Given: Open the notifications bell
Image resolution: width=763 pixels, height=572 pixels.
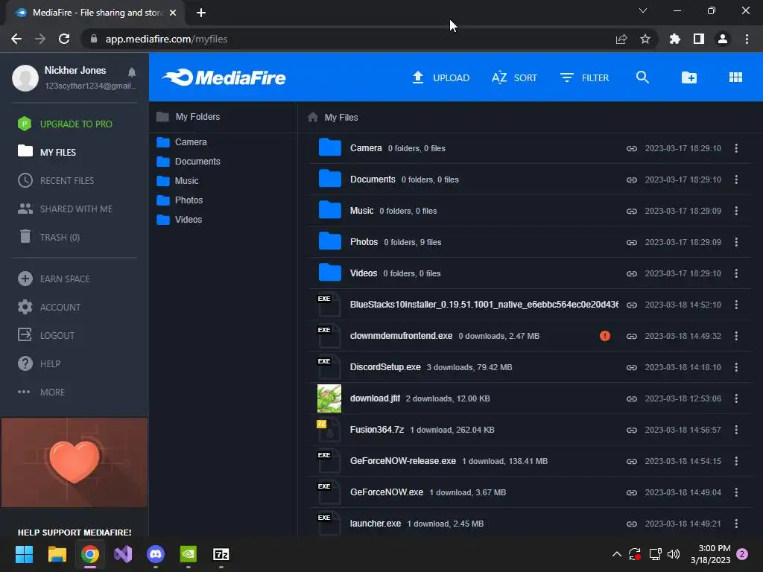Looking at the screenshot, I should click(x=131, y=72).
